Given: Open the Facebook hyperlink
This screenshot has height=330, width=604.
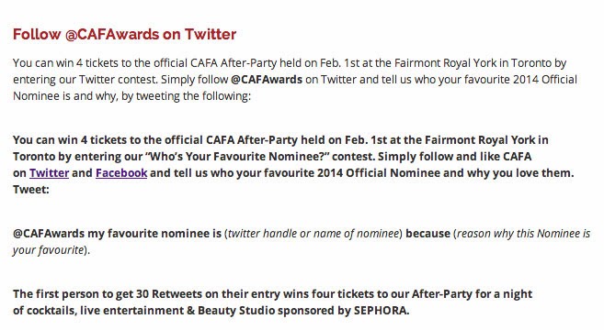Looking at the screenshot, I should [121, 173].
